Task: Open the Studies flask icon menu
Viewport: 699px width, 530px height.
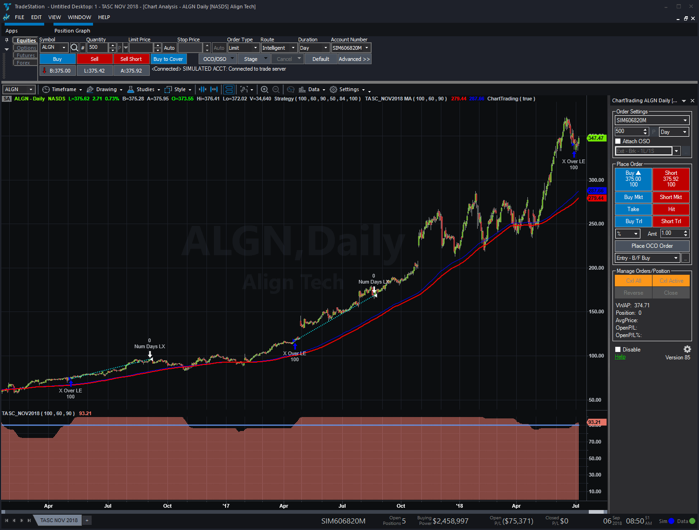Action: [x=131, y=89]
